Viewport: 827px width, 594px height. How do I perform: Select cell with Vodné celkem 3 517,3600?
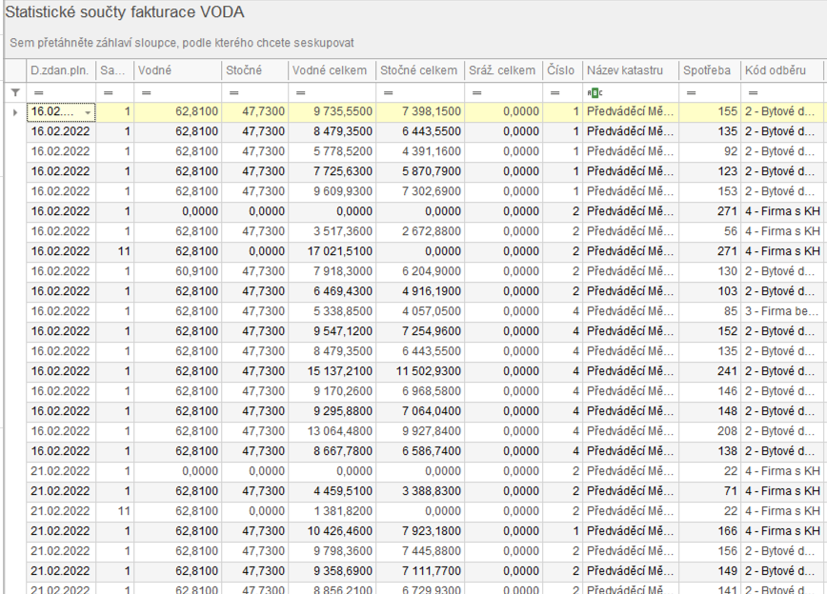[x=333, y=231]
